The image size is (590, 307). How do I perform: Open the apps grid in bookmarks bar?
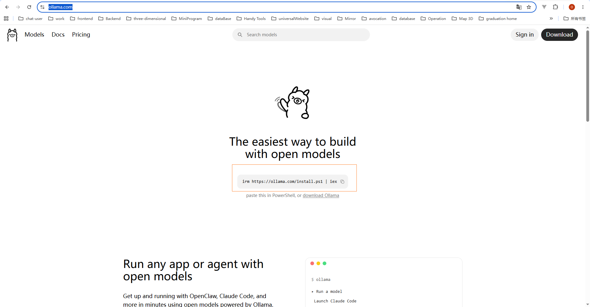6,18
